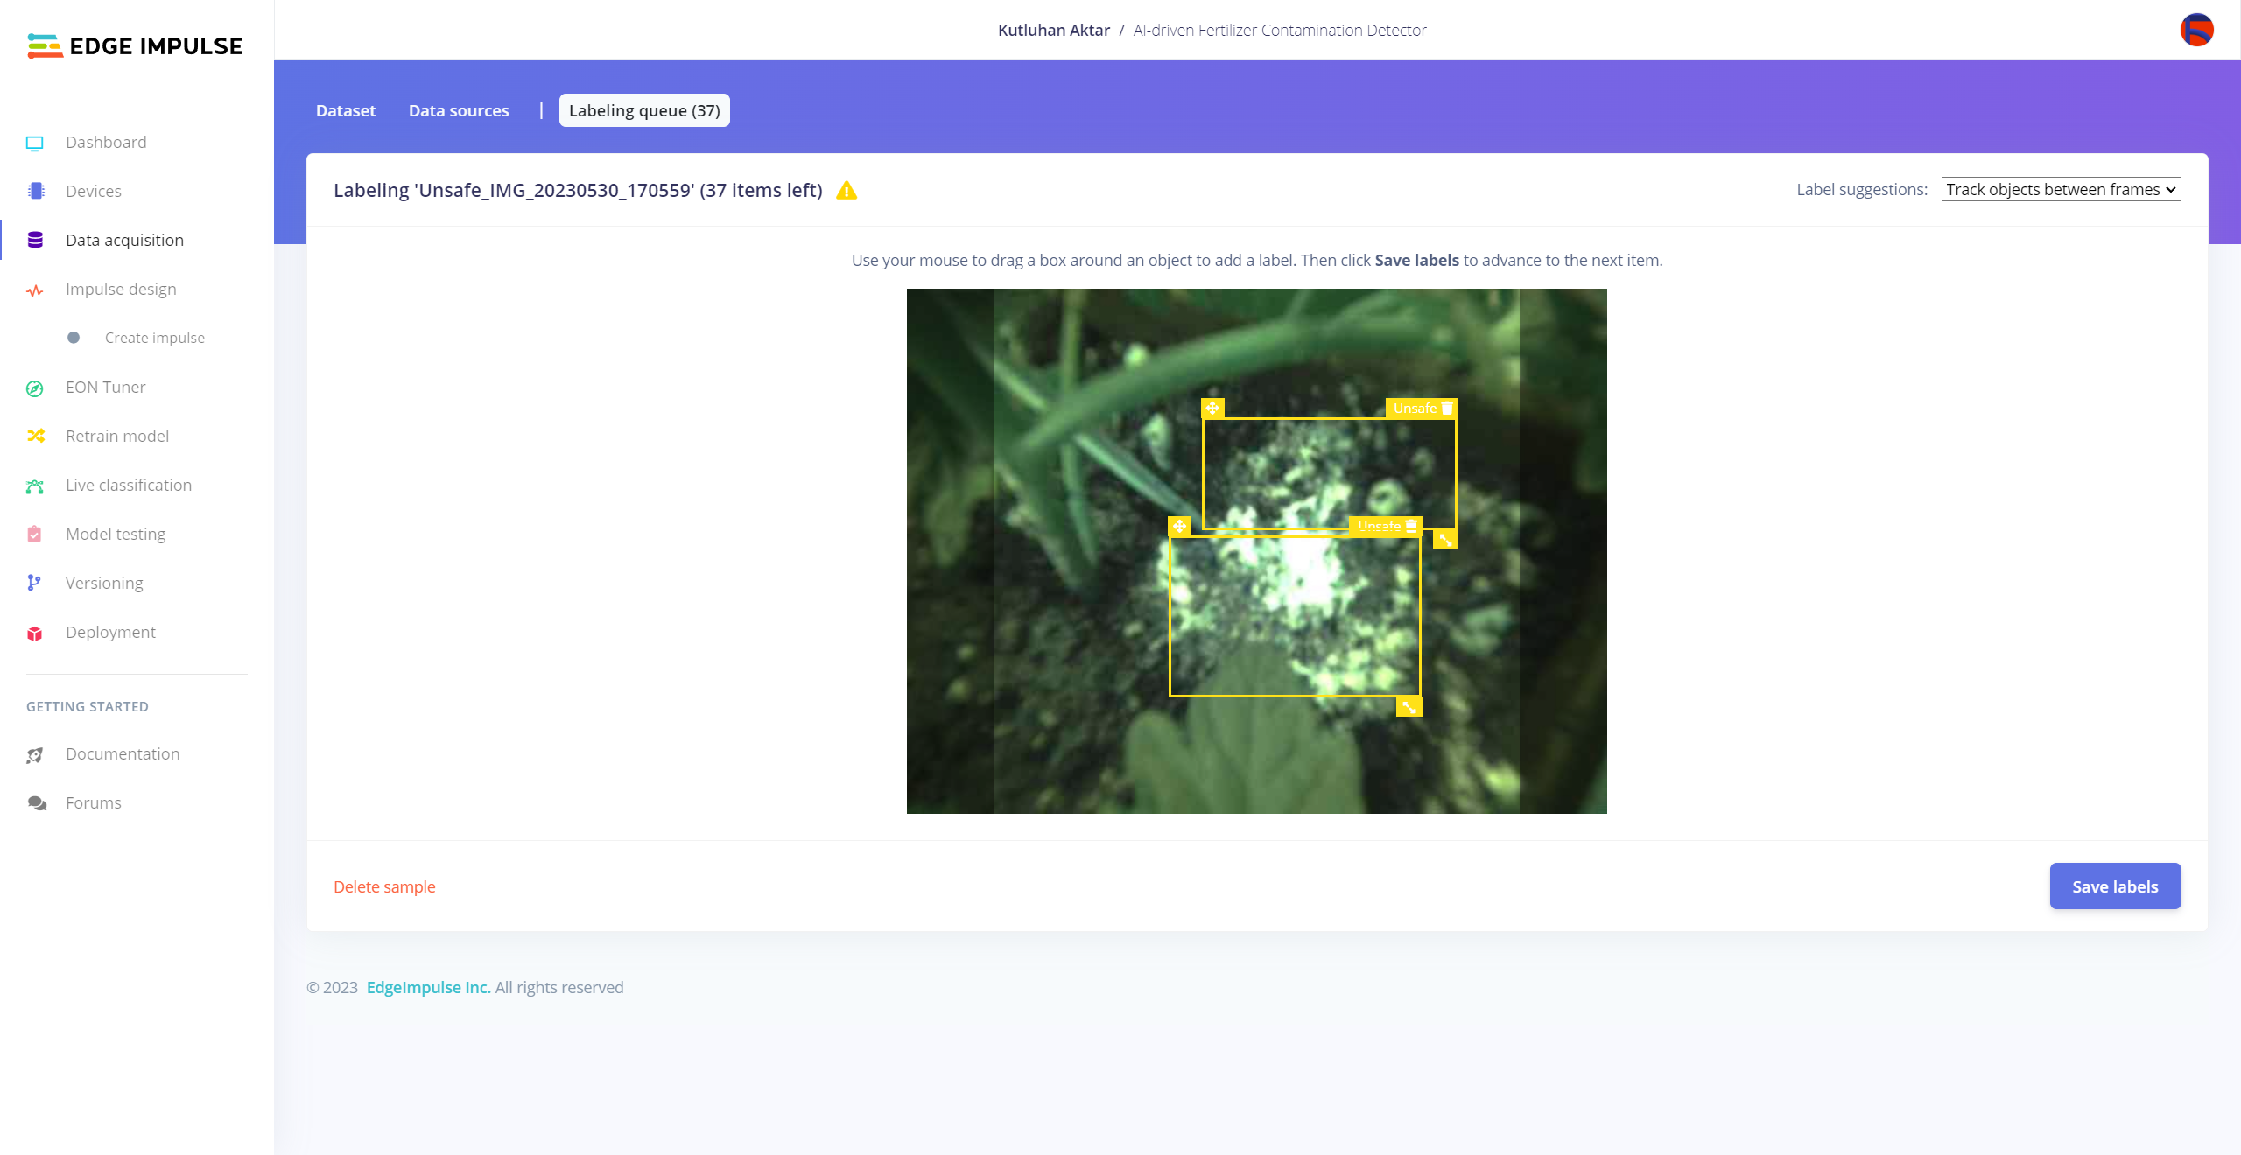Click the resize handle of the lower bounding box
The width and height of the screenshot is (2241, 1155).
point(1409,706)
